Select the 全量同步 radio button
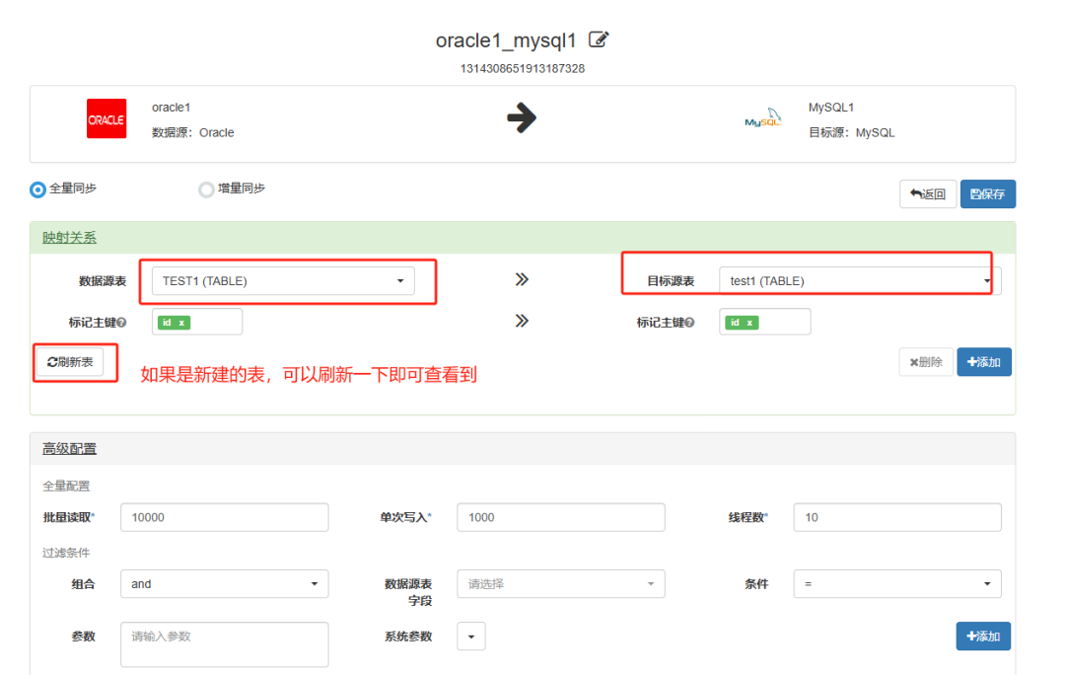 pos(38,189)
